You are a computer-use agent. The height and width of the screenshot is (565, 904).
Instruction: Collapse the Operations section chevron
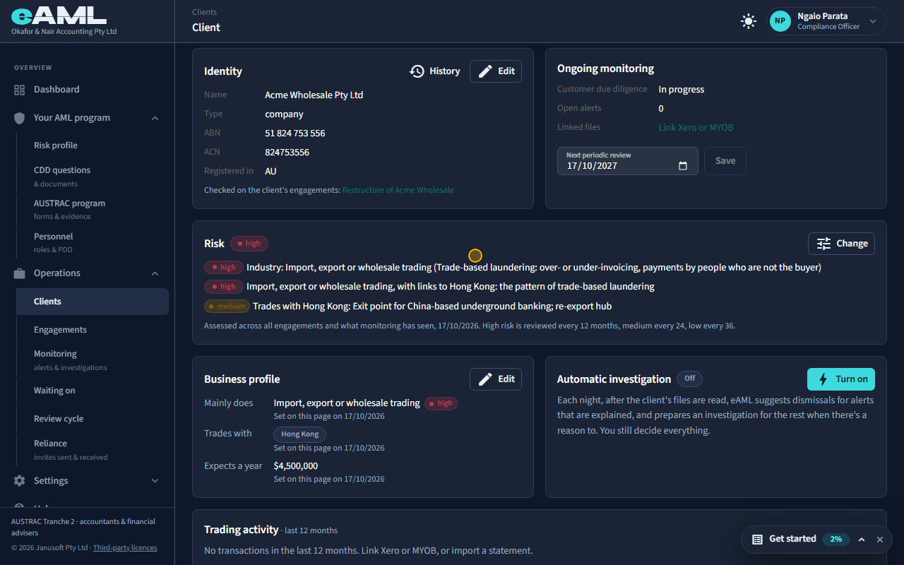point(155,273)
